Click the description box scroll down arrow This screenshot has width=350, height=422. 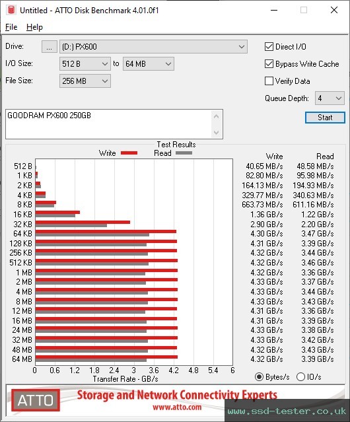[217, 133]
